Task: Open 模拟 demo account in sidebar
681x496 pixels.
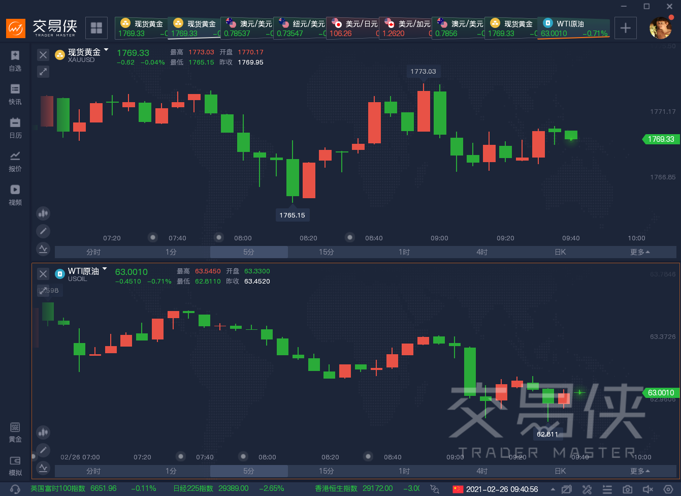Action: (x=15, y=466)
